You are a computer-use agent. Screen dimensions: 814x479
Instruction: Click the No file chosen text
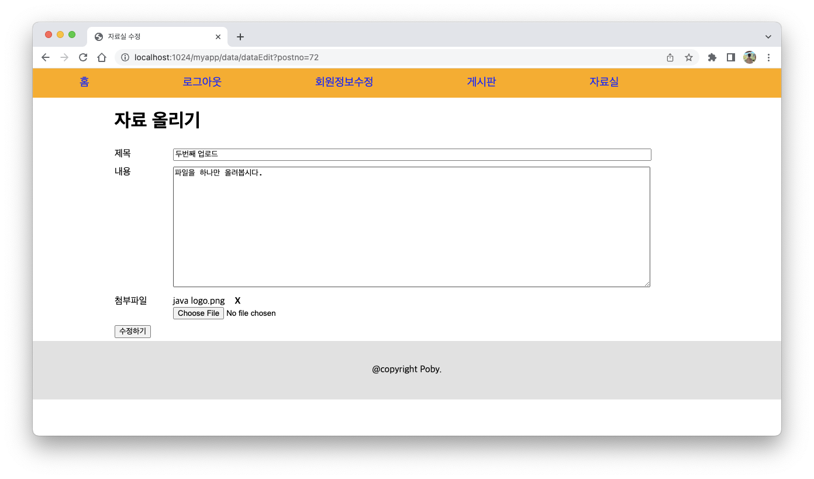251,313
